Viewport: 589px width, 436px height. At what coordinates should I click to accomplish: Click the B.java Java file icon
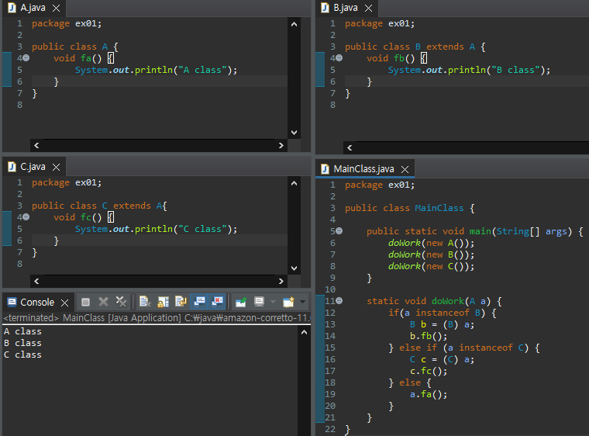(x=325, y=8)
